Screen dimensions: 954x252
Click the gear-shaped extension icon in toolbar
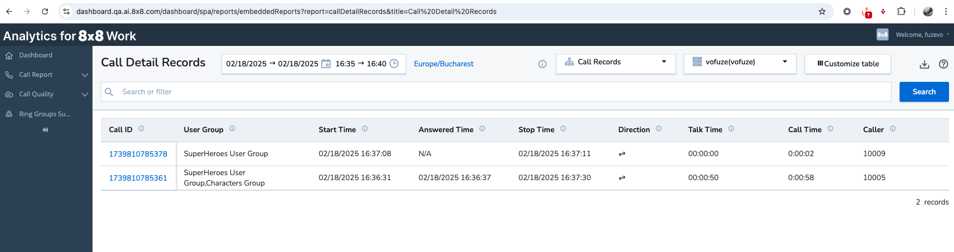[847, 11]
